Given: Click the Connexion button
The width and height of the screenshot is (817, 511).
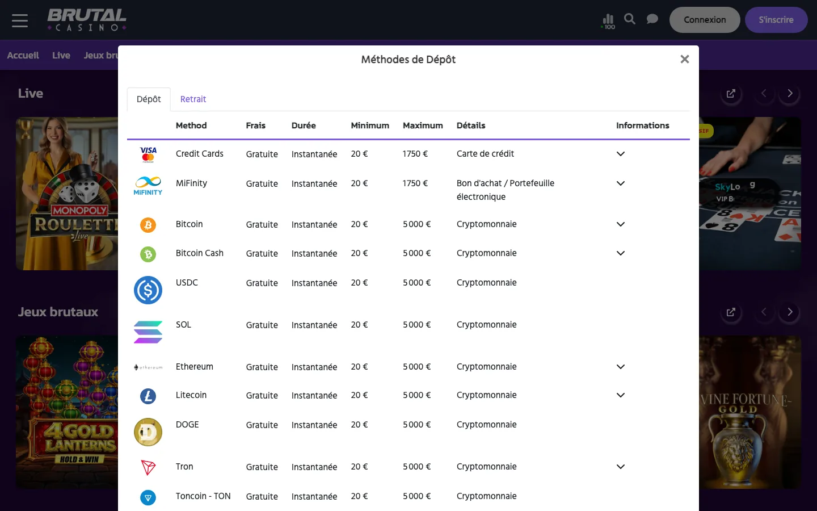Looking at the screenshot, I should click(705, 20).
